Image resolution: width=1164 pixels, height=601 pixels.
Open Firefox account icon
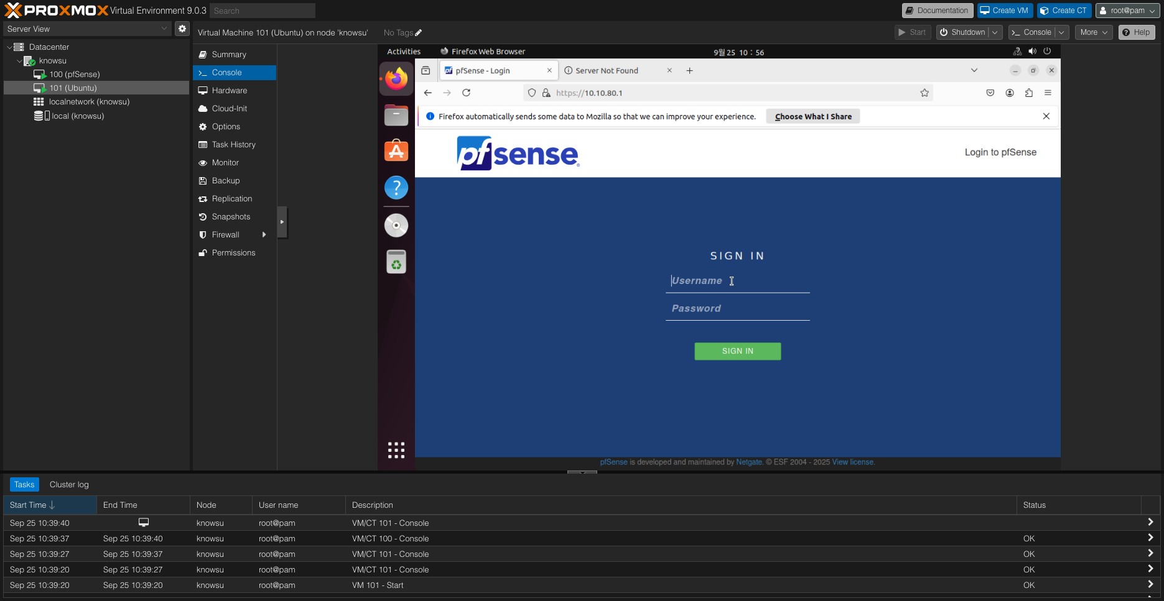pyautogui.click(x=1010, y=93)
